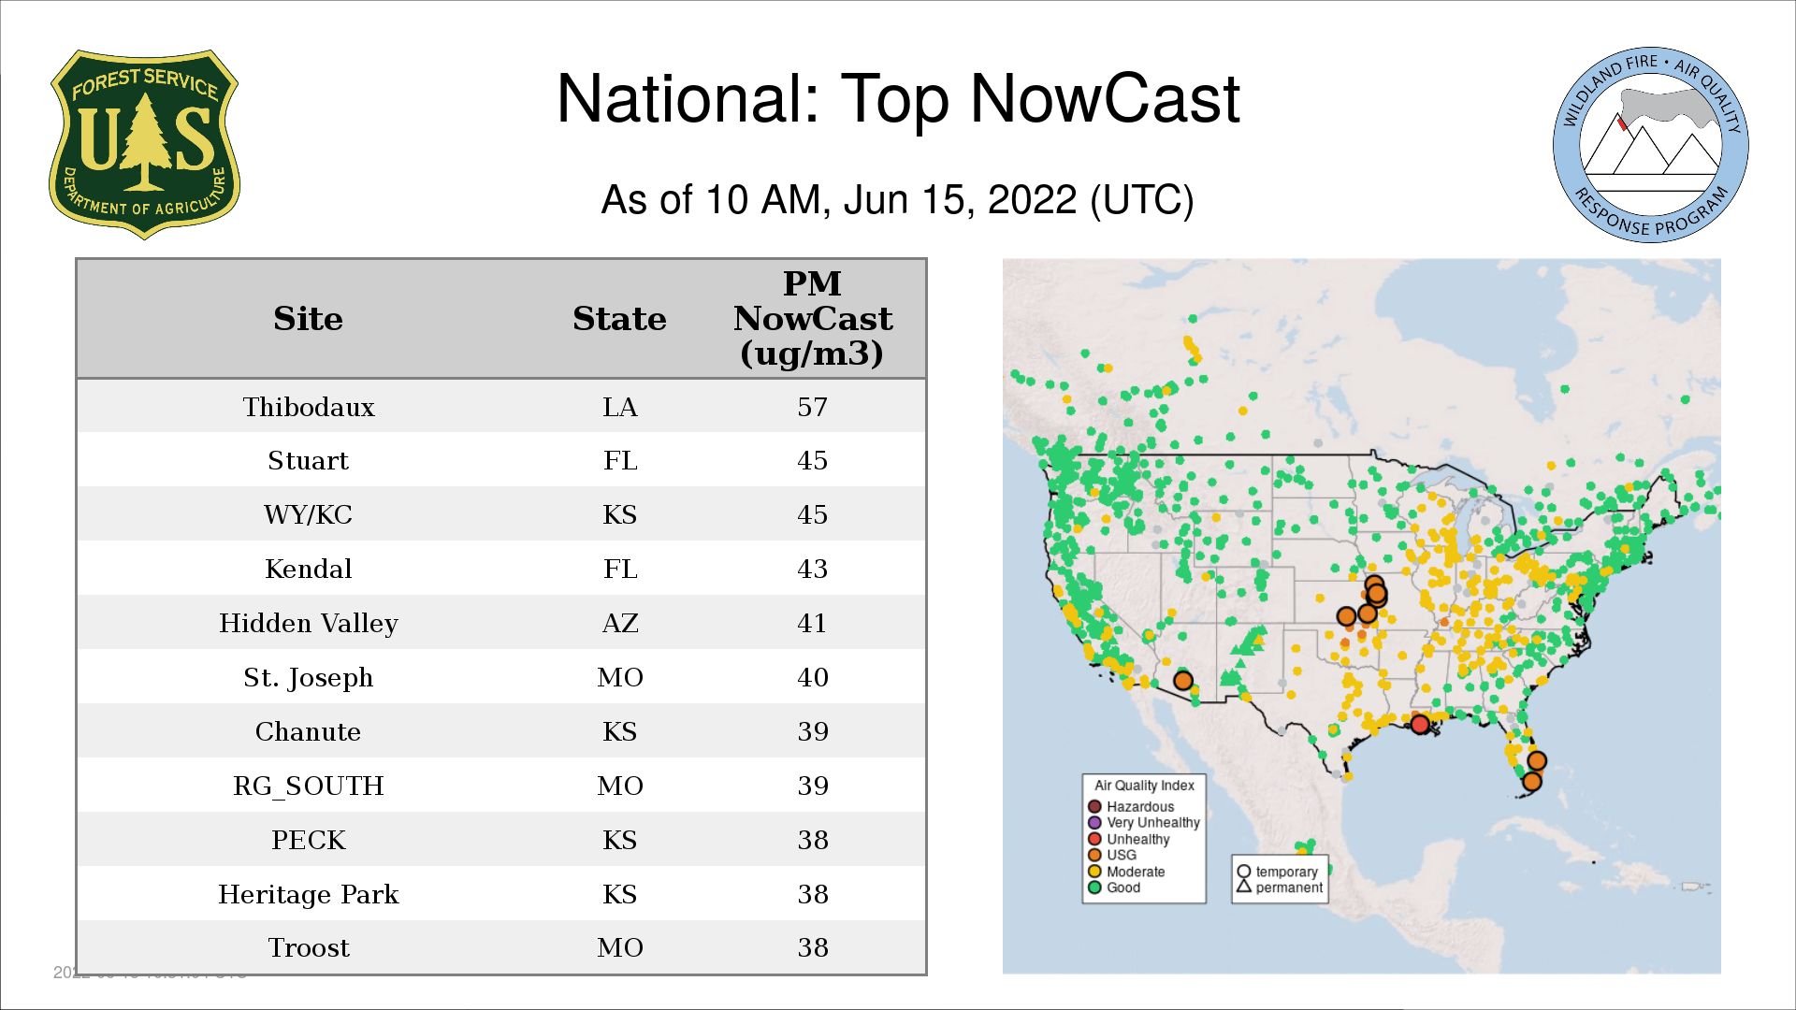This screenshot has height=1010, width=1796.
Task: Click the temporary circle symbol in legend
Action: pos(1243,872)
